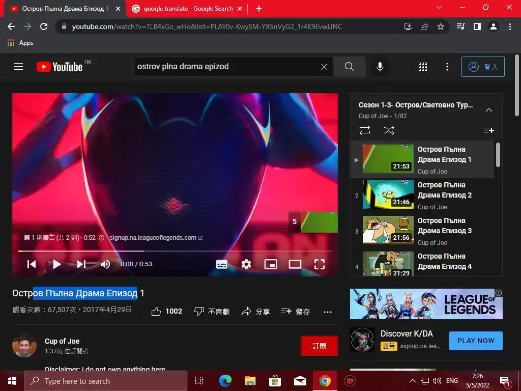Go to YouTube home via logo
Viewport: 521px width, 391px height.
pos(60,67)
